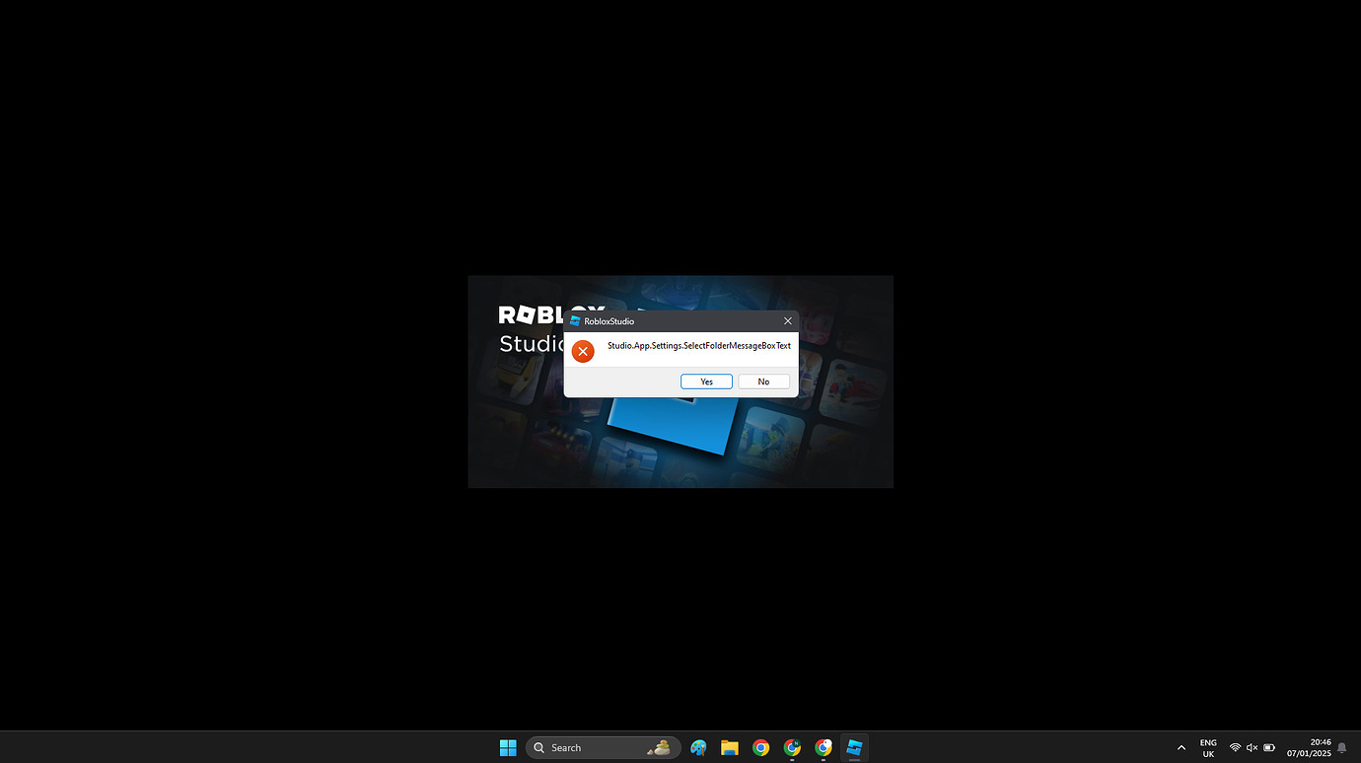Click the Wi-Fi status indicator

point(1235,746)
